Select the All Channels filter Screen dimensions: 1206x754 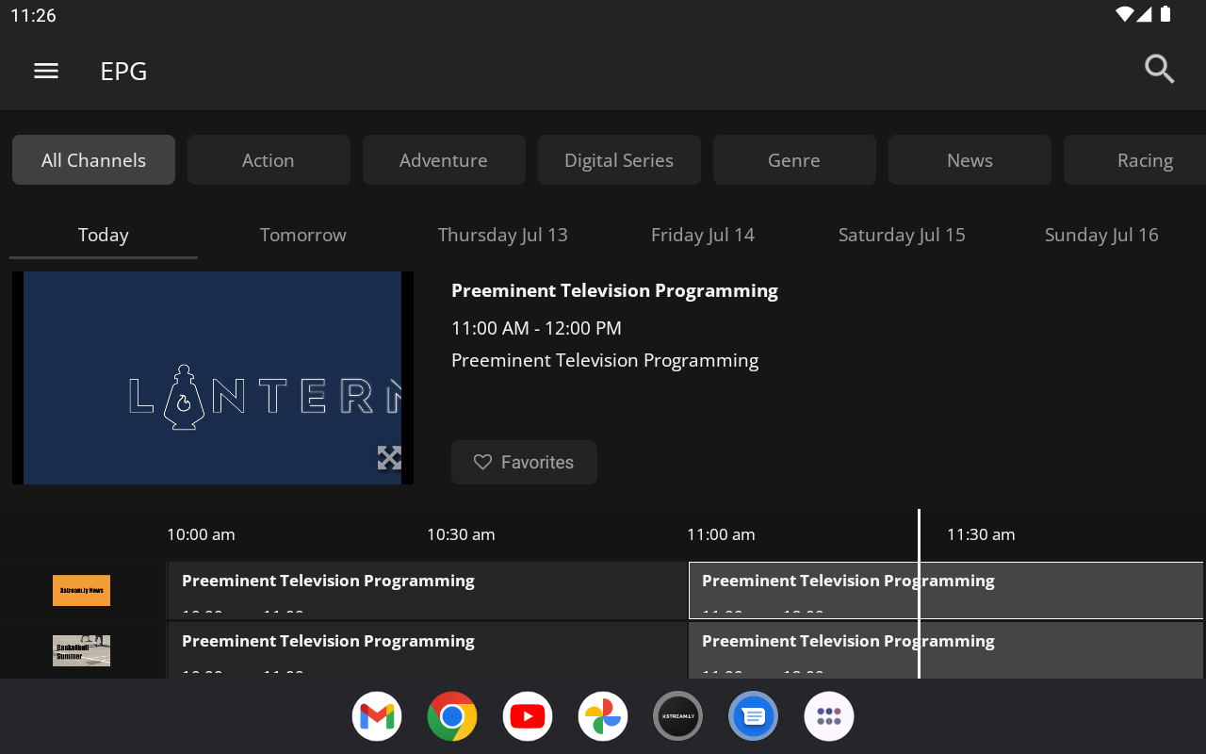(93, 160)
